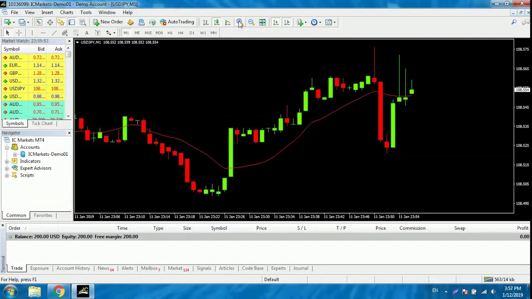Switch to Navigator Favorites tab

coord(43,216)
